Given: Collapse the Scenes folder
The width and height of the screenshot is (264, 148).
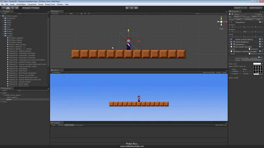Looking at the screenshot, I should 3,36.
